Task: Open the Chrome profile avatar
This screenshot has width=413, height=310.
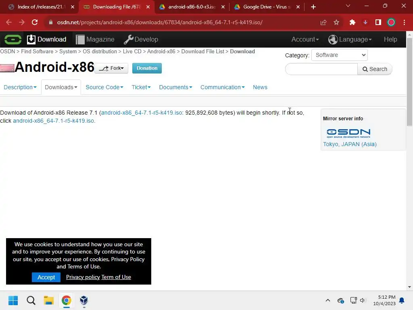Action: pyautogui.click(x=391, y=23)
